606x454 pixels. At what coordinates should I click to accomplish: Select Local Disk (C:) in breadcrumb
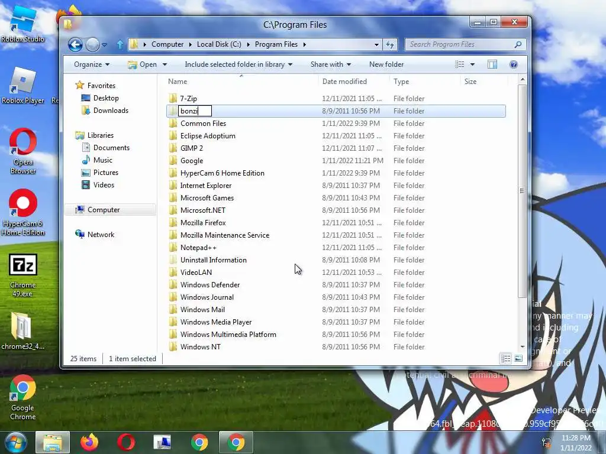[x=219, y=44]
